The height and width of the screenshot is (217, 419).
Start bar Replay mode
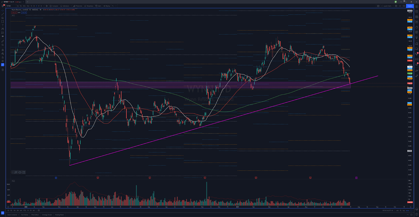tap(107, 6)
